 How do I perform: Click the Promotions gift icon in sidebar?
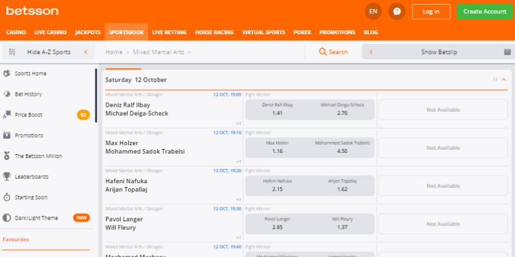pos(6,136)
